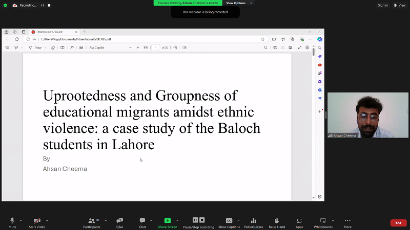Open the Whiteboards tool
This screenshot has height=230, width=410.
[323, 221]
